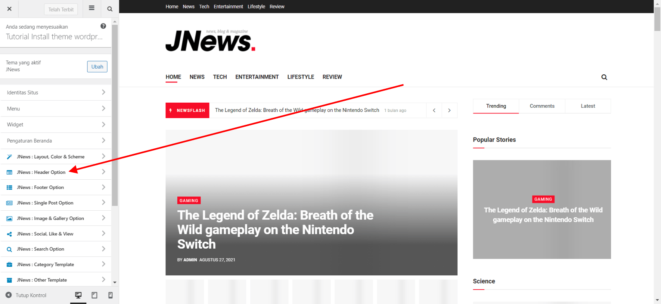Click News link in top black bar
The height and width of the screenshot is (304, 661).
click(x=189, y=7)
